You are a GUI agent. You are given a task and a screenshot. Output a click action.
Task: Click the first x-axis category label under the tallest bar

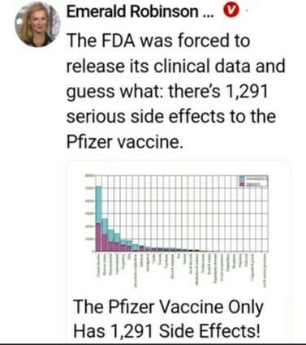[x=98, y=265]
